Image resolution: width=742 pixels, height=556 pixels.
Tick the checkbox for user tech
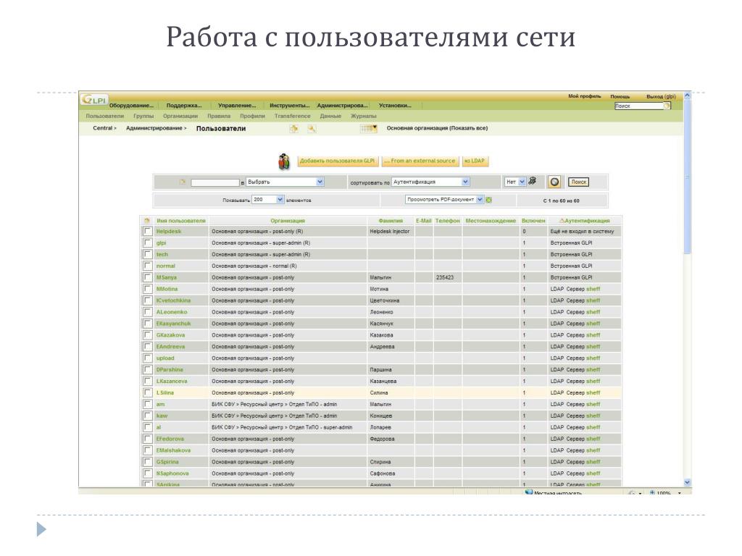(x=148, y=254)
